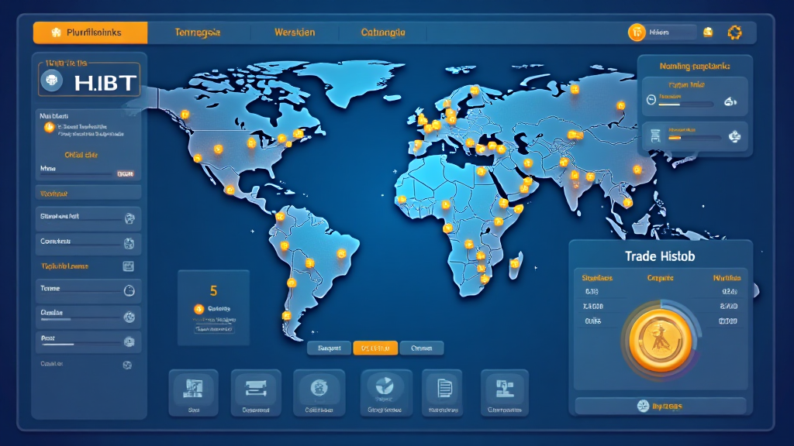The image size is (794, 446).
Task: Click the orange settings gear in top bar
Action: point(734,33)
